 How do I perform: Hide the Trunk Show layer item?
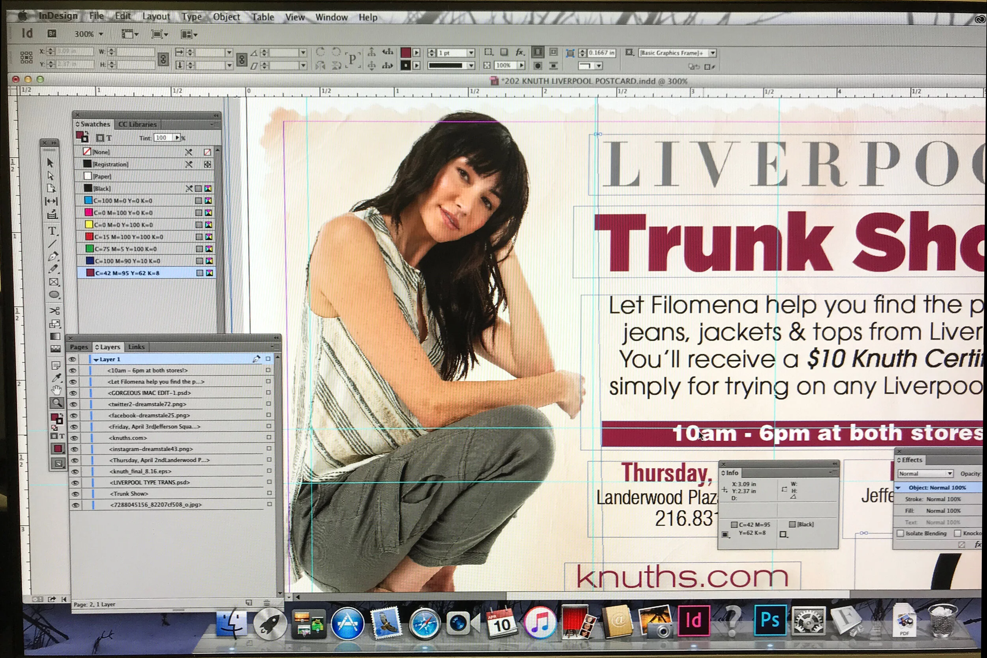click(75, 494)
